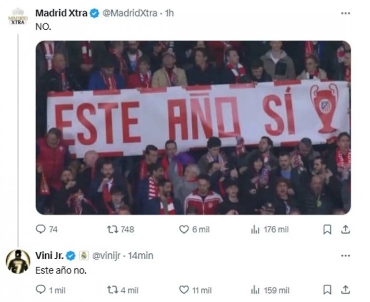This screenshot has width=370, height=302.
Task: Visit the @vinijr handle link
Action: pos(106,255)
